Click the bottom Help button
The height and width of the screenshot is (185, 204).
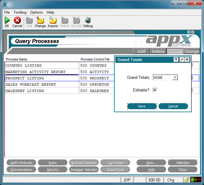pos(151,170)
